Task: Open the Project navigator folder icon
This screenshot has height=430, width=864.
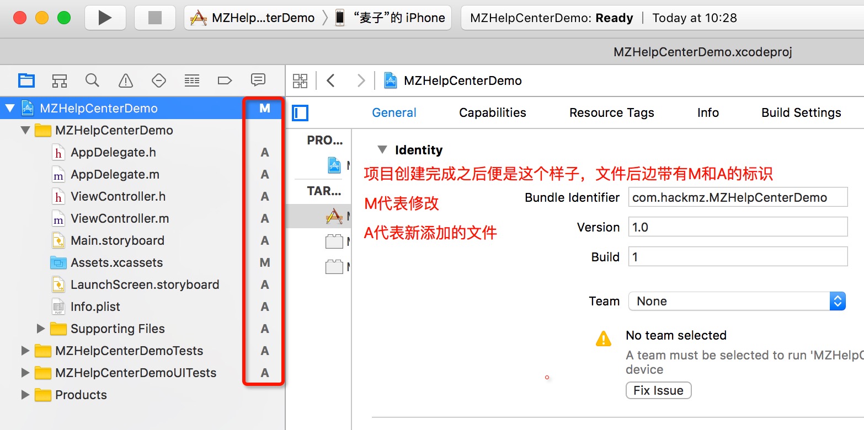Action: 26,80
